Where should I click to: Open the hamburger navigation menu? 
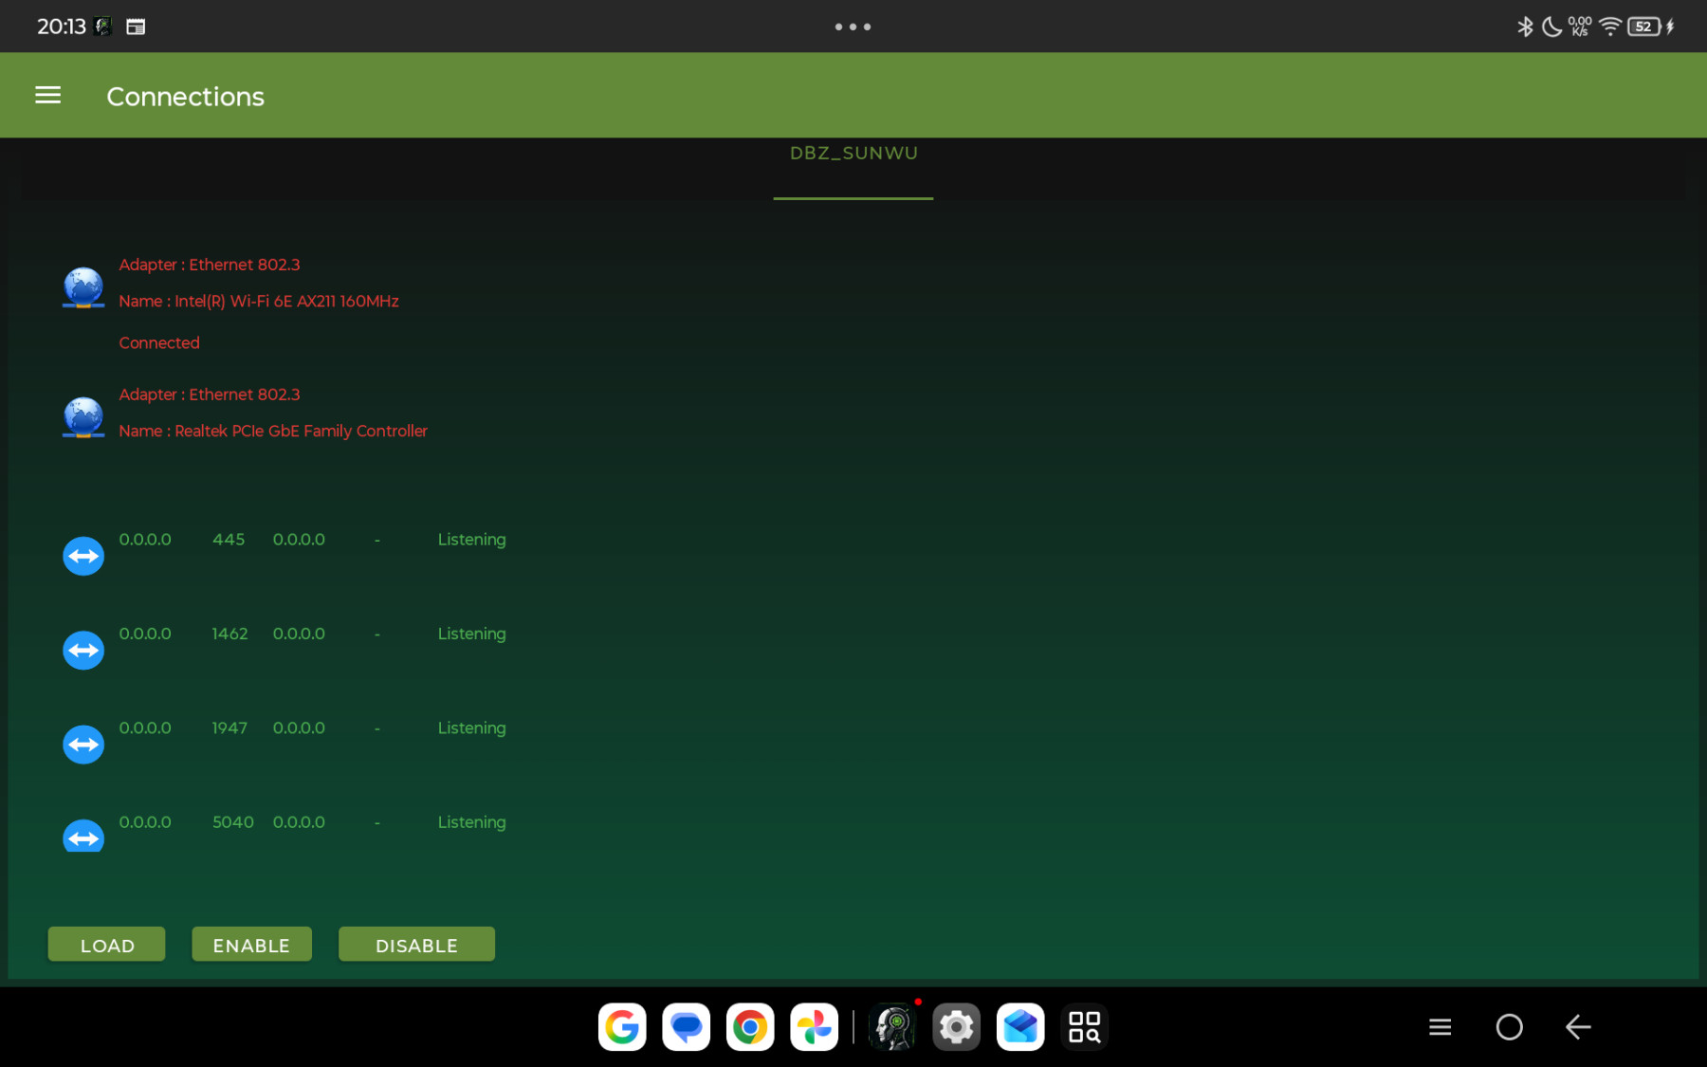pos(47,96)
